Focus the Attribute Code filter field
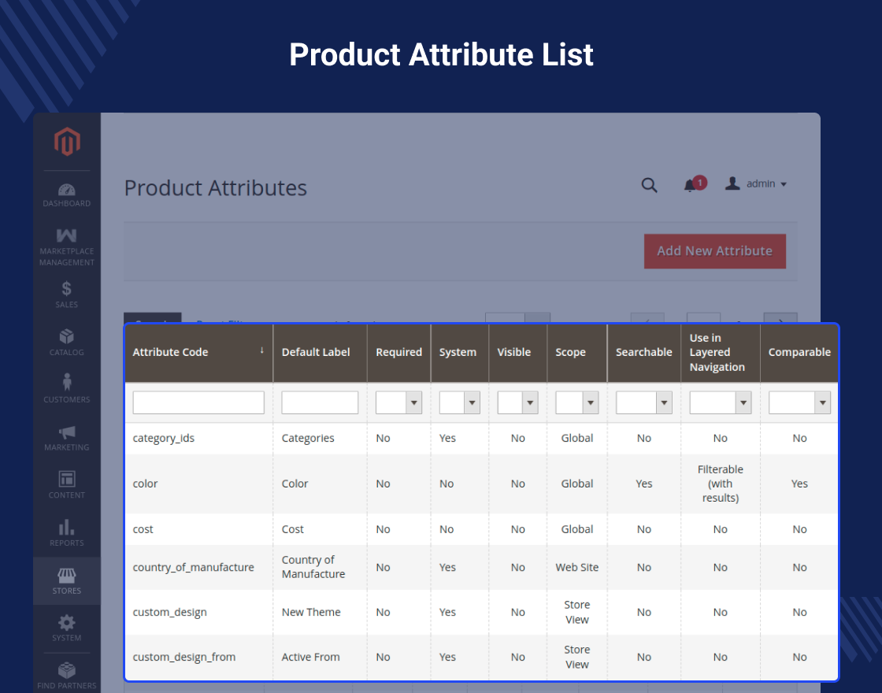 pyautogui.click(x=198, y=402)
